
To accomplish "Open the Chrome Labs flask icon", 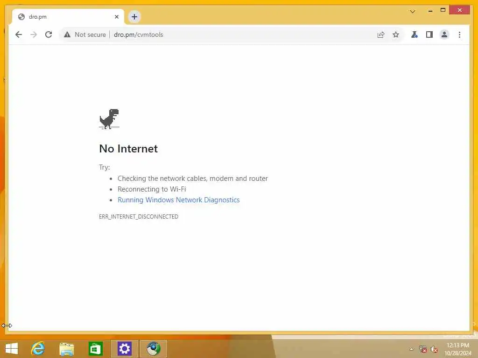I will (415, 34).
